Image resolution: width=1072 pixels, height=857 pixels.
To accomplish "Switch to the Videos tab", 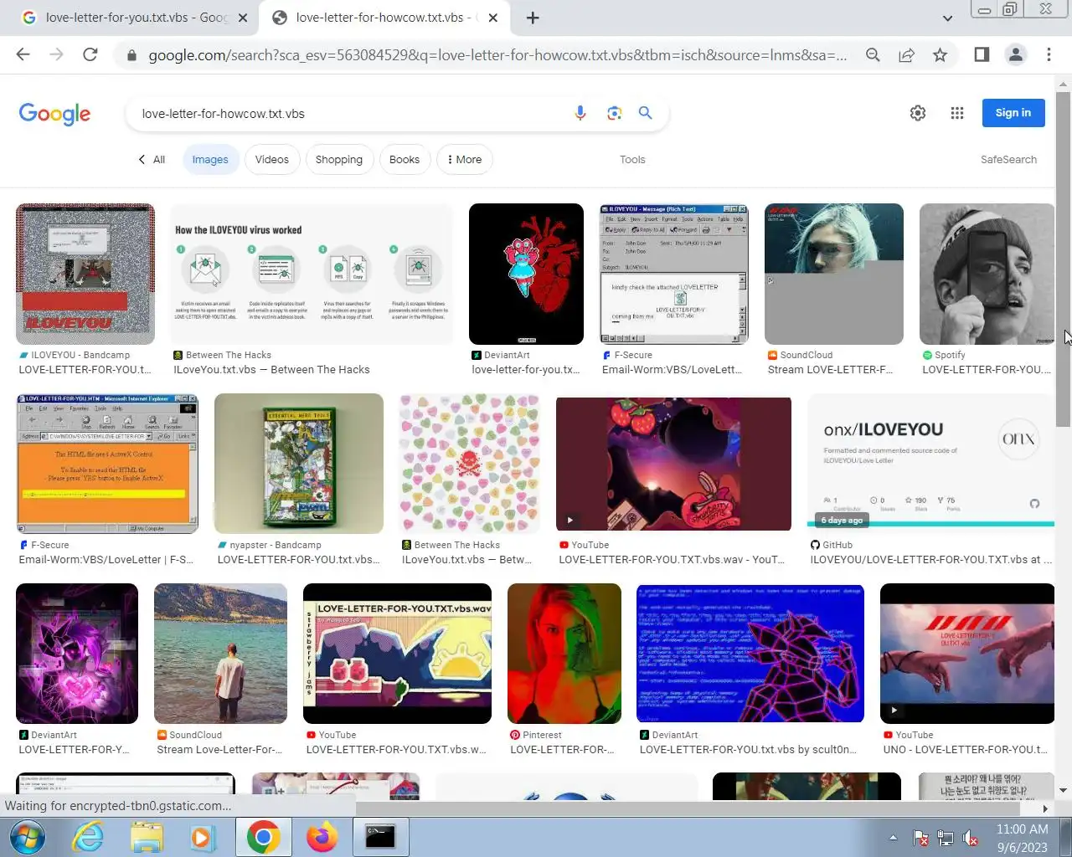I will click(x=272, y=159).
